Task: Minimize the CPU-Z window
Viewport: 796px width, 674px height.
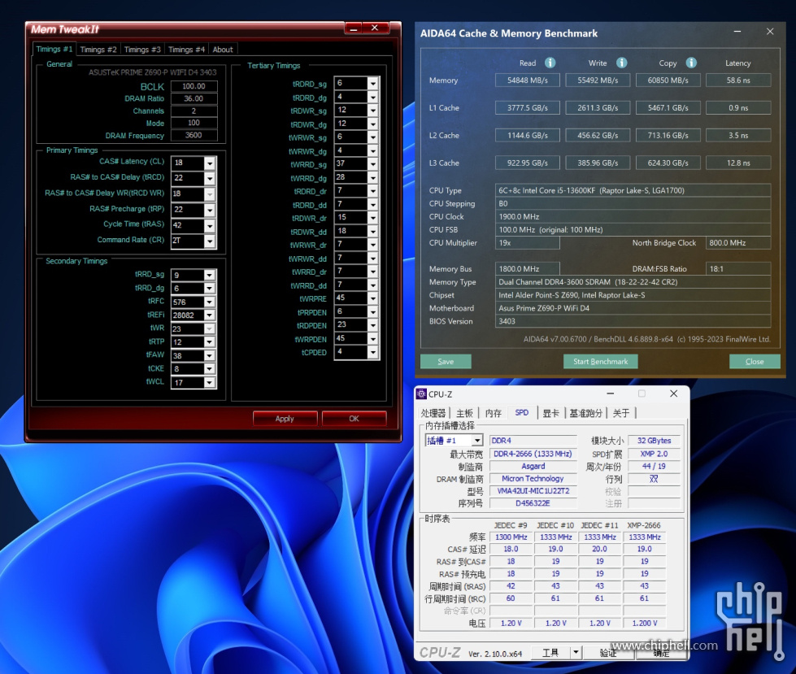Action: point(610,394)
